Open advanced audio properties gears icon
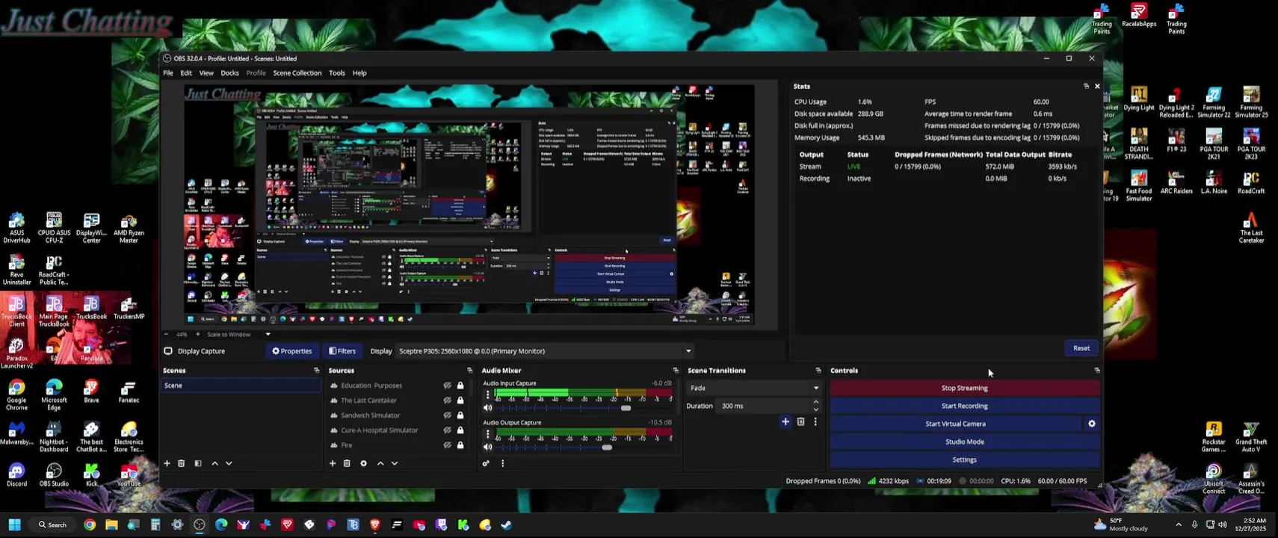The width and height of the screenshot is (1278, 538). pyautogui.click(x=486, y=463)
